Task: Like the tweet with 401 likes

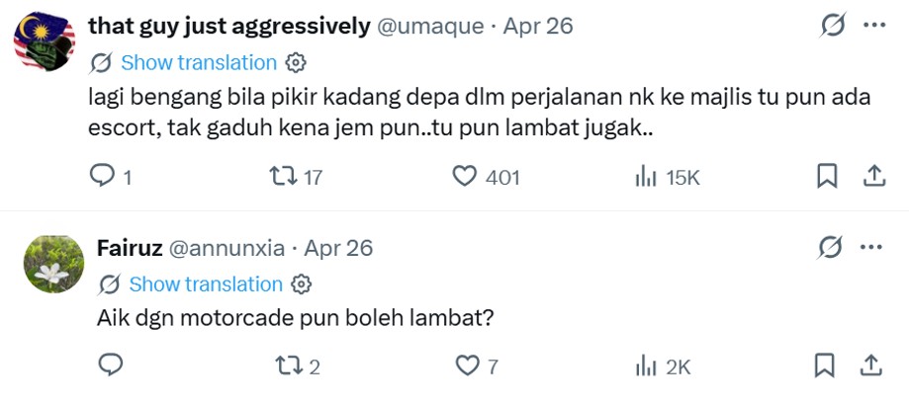Action: coord(464,177)
